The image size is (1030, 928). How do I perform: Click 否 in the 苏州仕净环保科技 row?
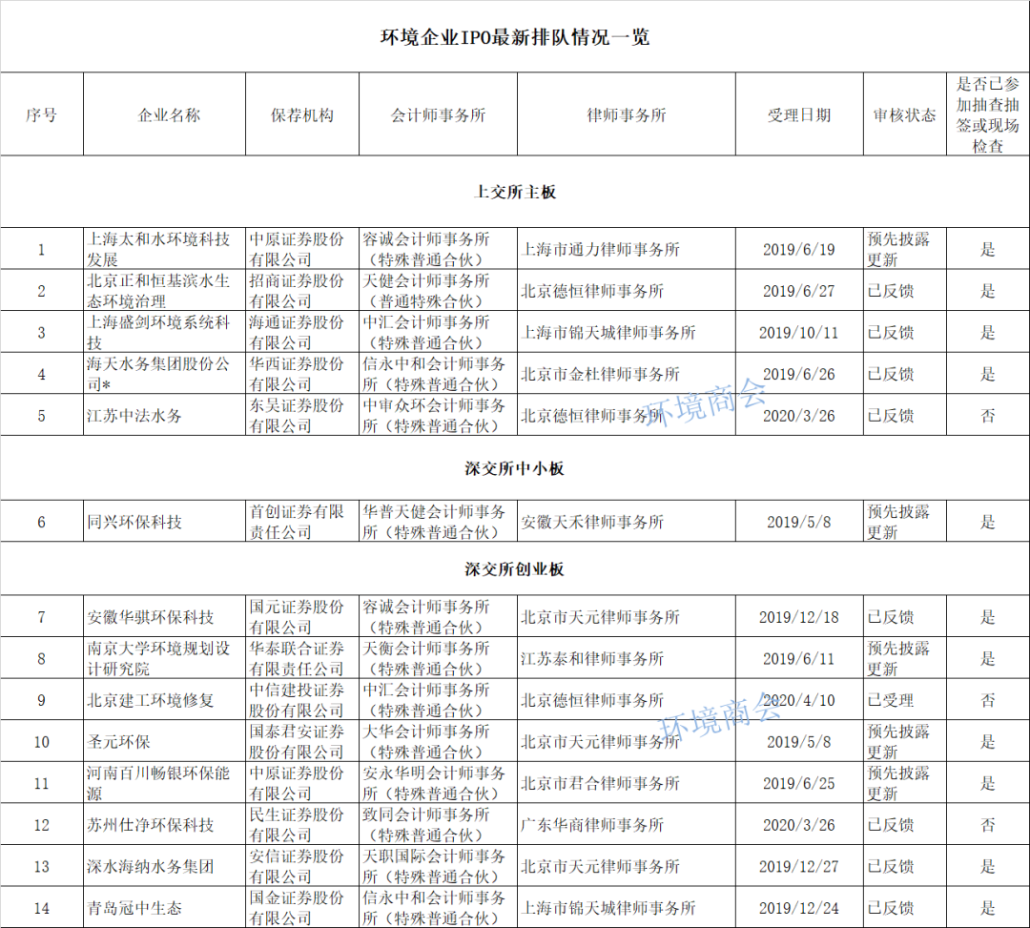988,824
